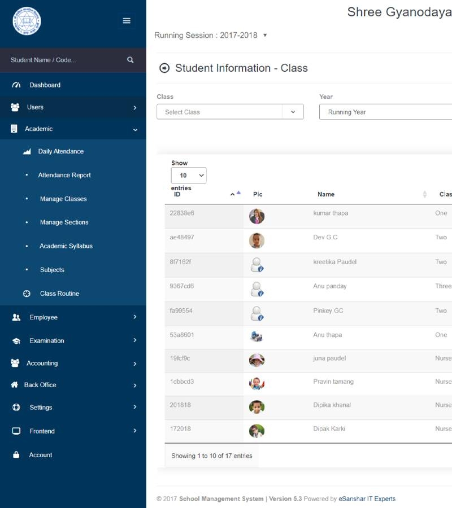Open the Daily Atendance page

pos(60,151)
